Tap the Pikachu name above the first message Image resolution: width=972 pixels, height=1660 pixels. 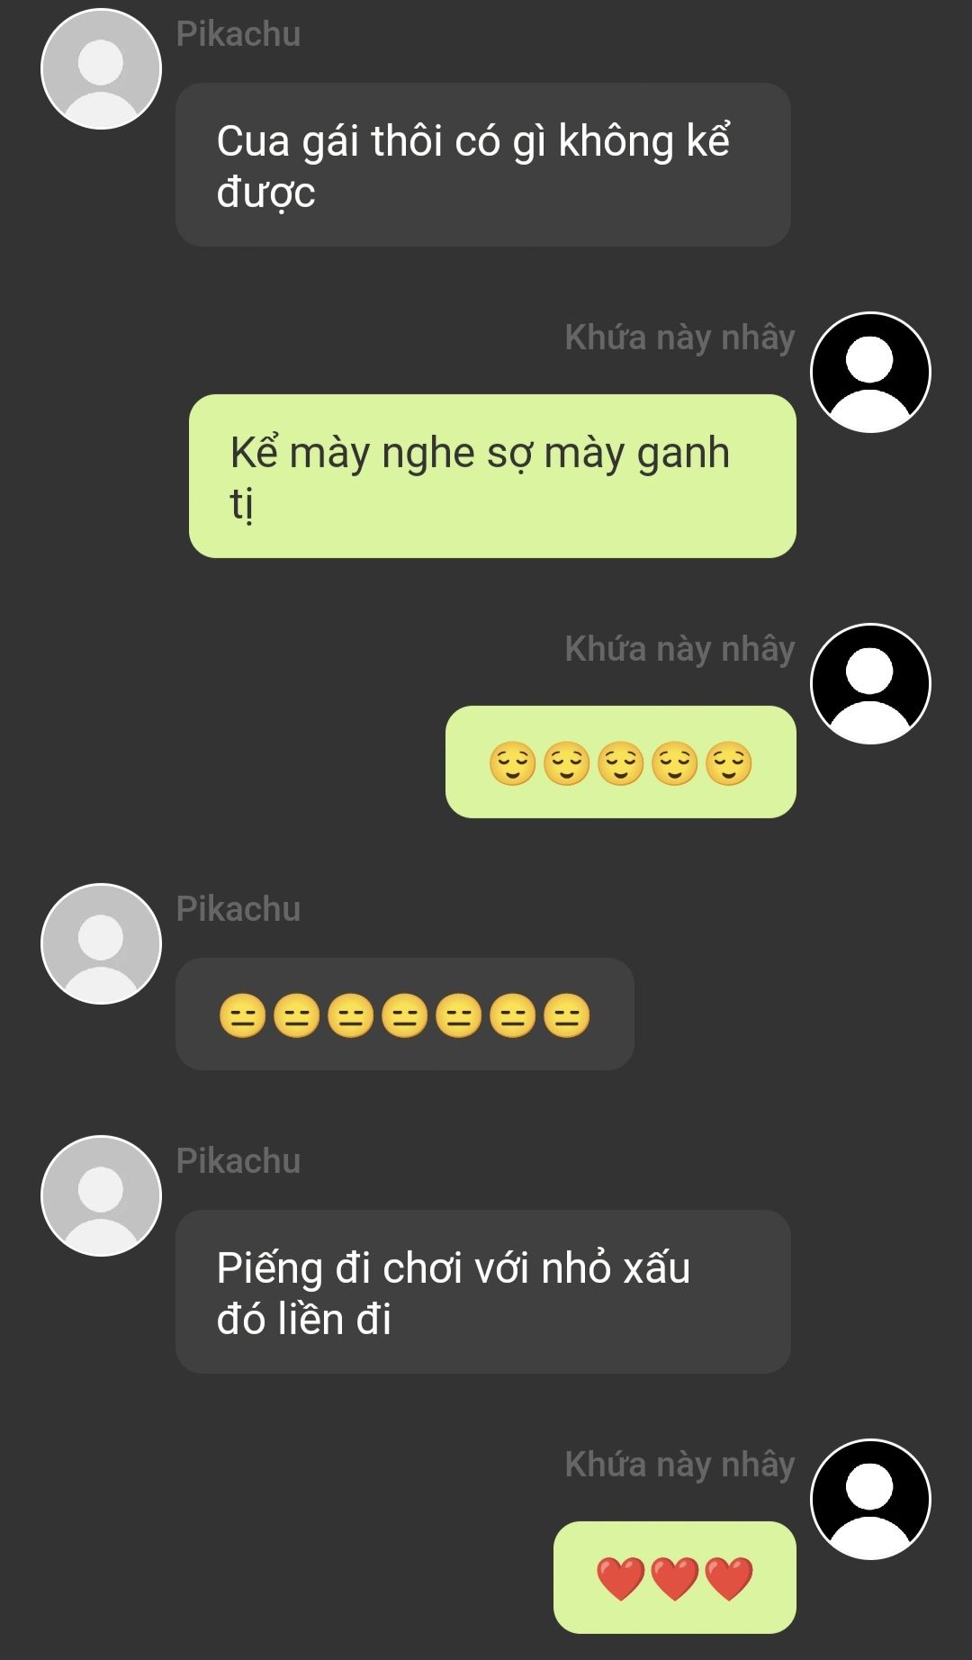pos(238,33)
